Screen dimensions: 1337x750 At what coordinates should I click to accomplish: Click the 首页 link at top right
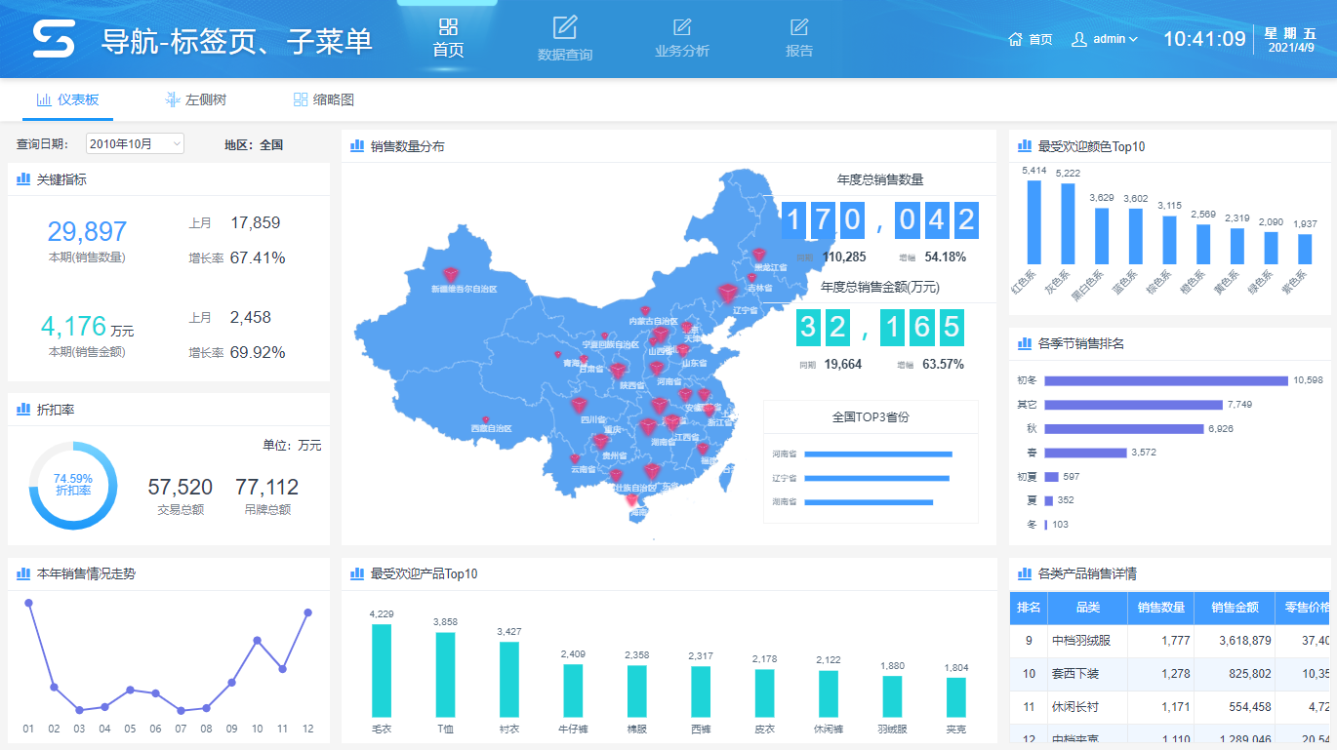point(1040,40)
